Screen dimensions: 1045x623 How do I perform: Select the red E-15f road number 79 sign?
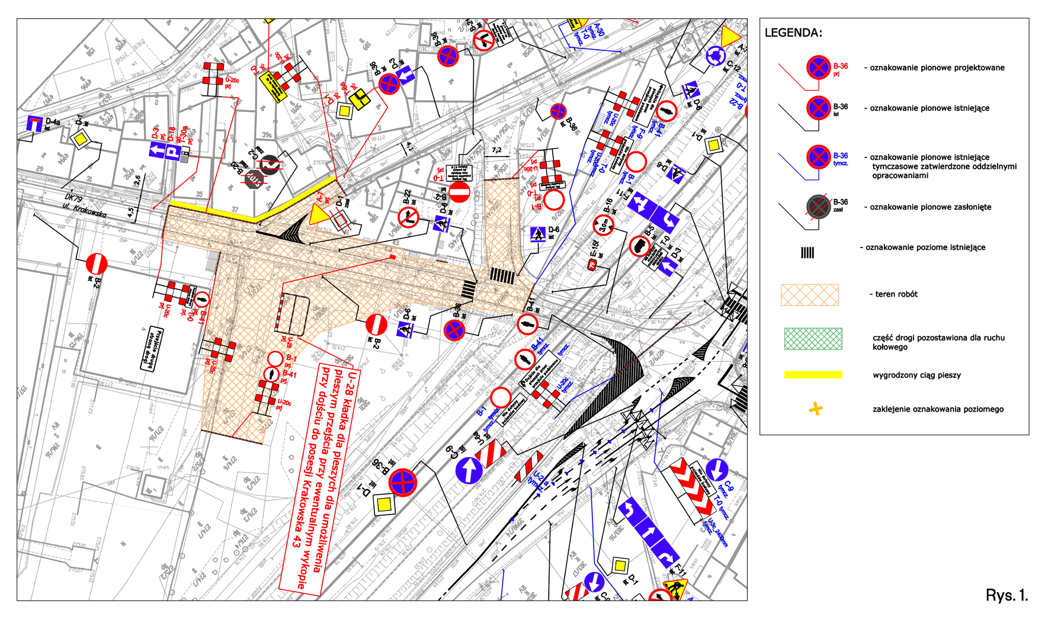(x=592, y=265)
